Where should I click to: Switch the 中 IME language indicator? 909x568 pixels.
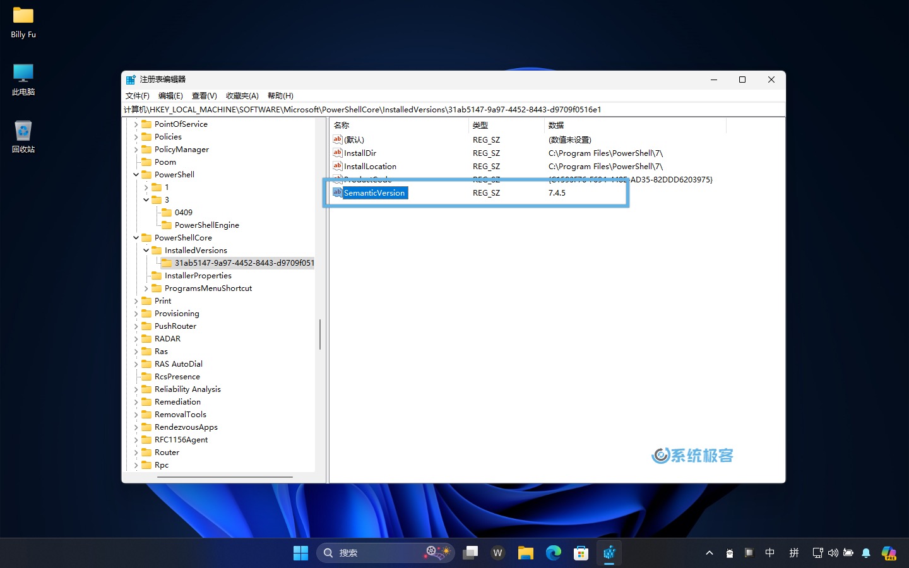click(770, 553)
